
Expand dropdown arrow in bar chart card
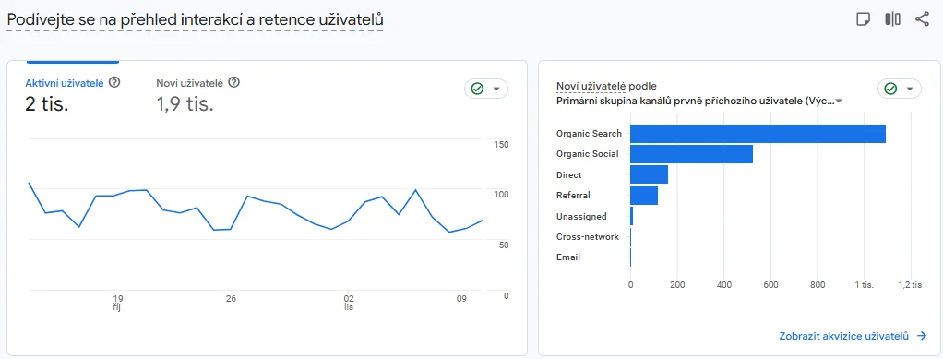pos(910,89)
